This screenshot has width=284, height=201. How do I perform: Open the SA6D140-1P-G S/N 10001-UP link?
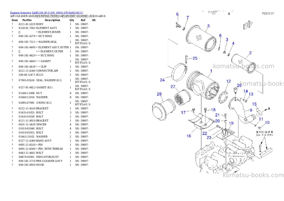[57, 13]
